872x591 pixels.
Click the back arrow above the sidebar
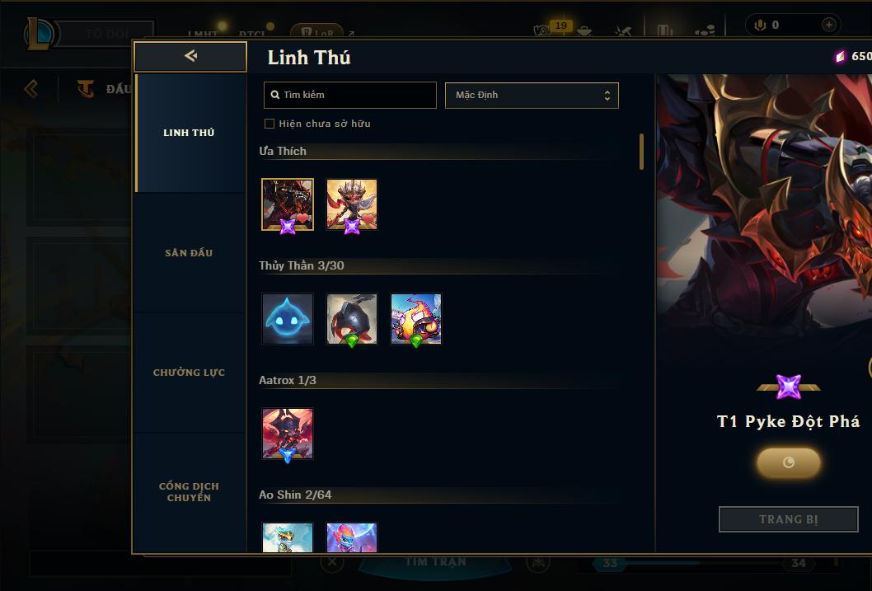coord(190,56)
